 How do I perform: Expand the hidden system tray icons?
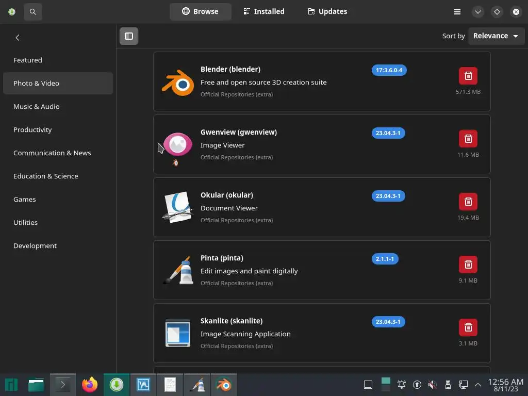478,385
